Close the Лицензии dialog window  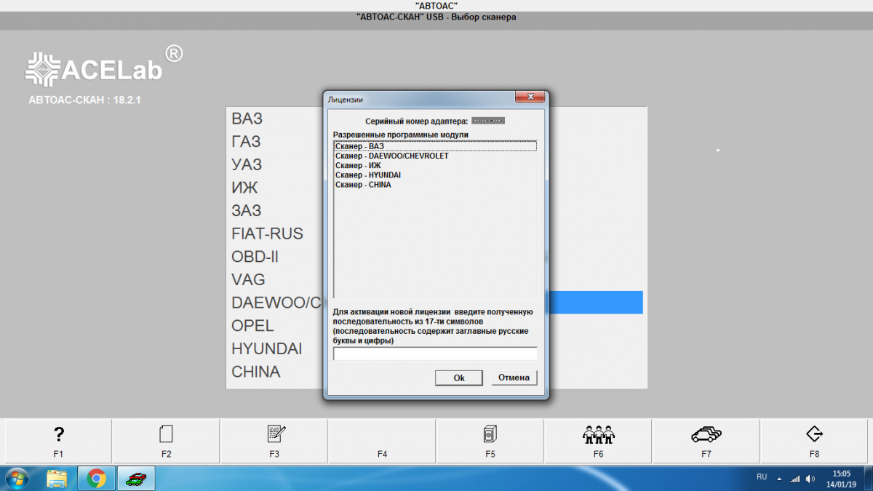[530, 97]
